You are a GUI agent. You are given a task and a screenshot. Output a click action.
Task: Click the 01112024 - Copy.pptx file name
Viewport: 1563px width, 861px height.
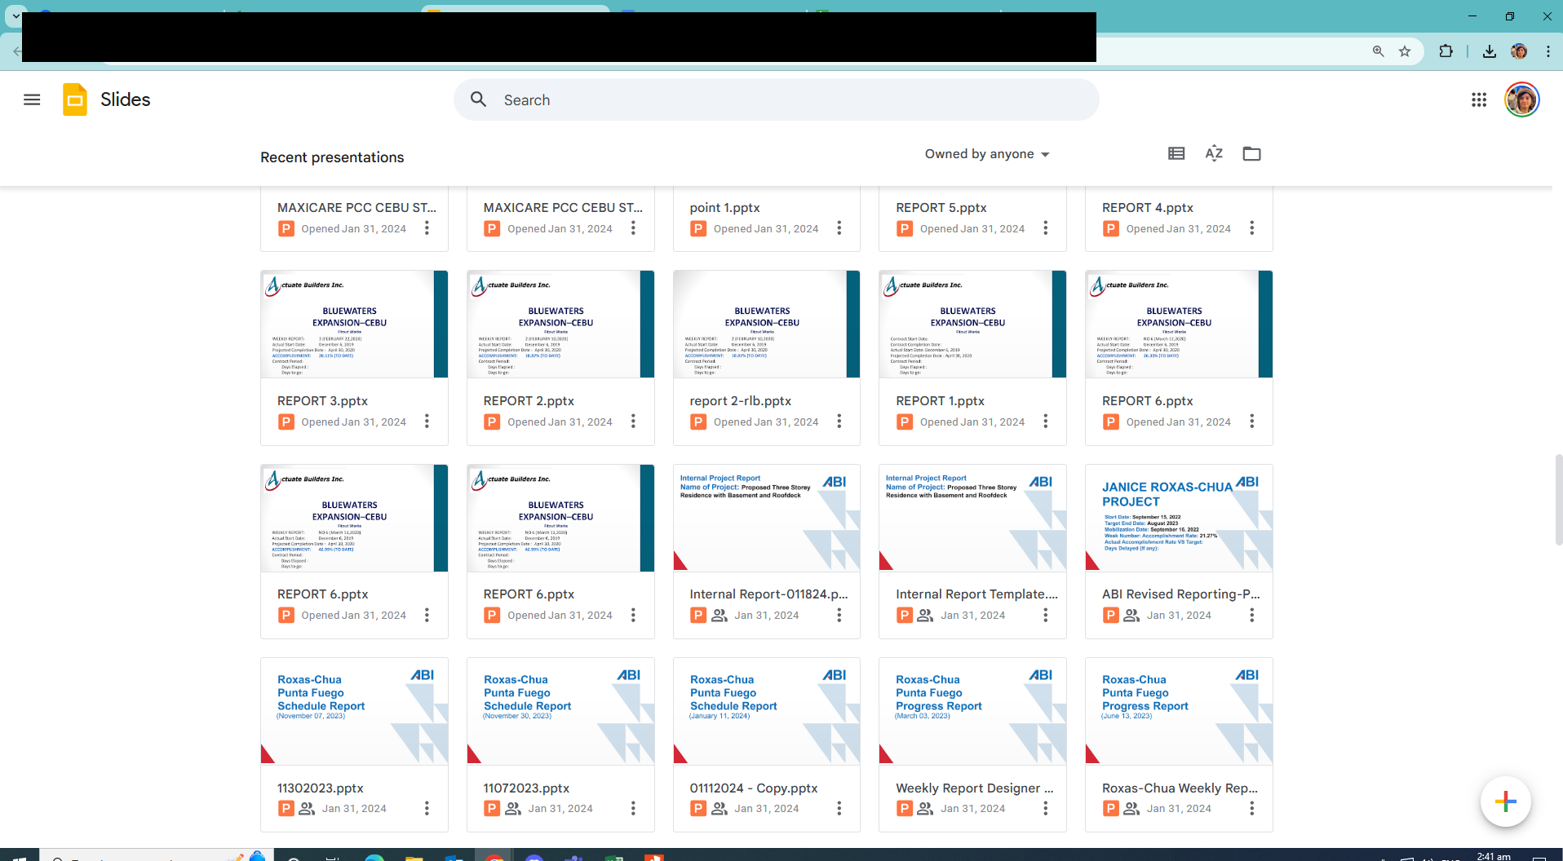coord(754,788)
